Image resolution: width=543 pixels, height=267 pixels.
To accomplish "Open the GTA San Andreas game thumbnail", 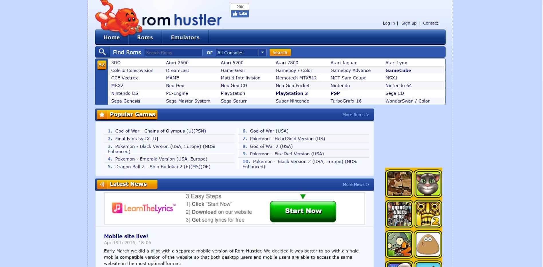I will pyautogui.click(x=399, y=214).
